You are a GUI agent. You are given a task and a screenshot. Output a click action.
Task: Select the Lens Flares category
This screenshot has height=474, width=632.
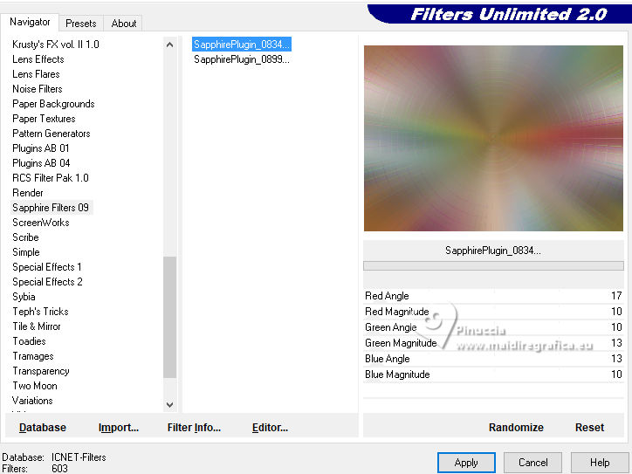[36, 74]
